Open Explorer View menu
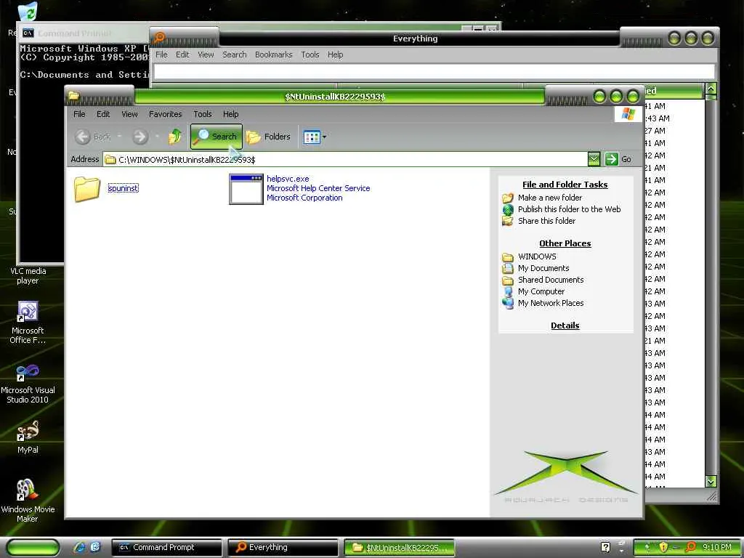The width and height of the screenshot is (744, 558). coord(129,114)
